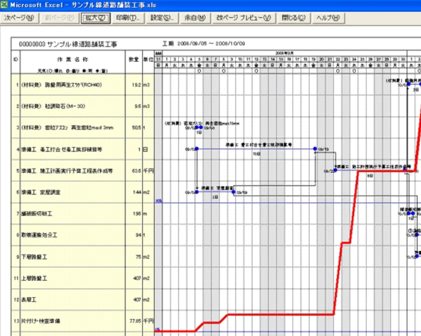Close print preview with 閉じる button
Image resolution: width=421 pixels, height=336 pixels.
pos(293,18)
